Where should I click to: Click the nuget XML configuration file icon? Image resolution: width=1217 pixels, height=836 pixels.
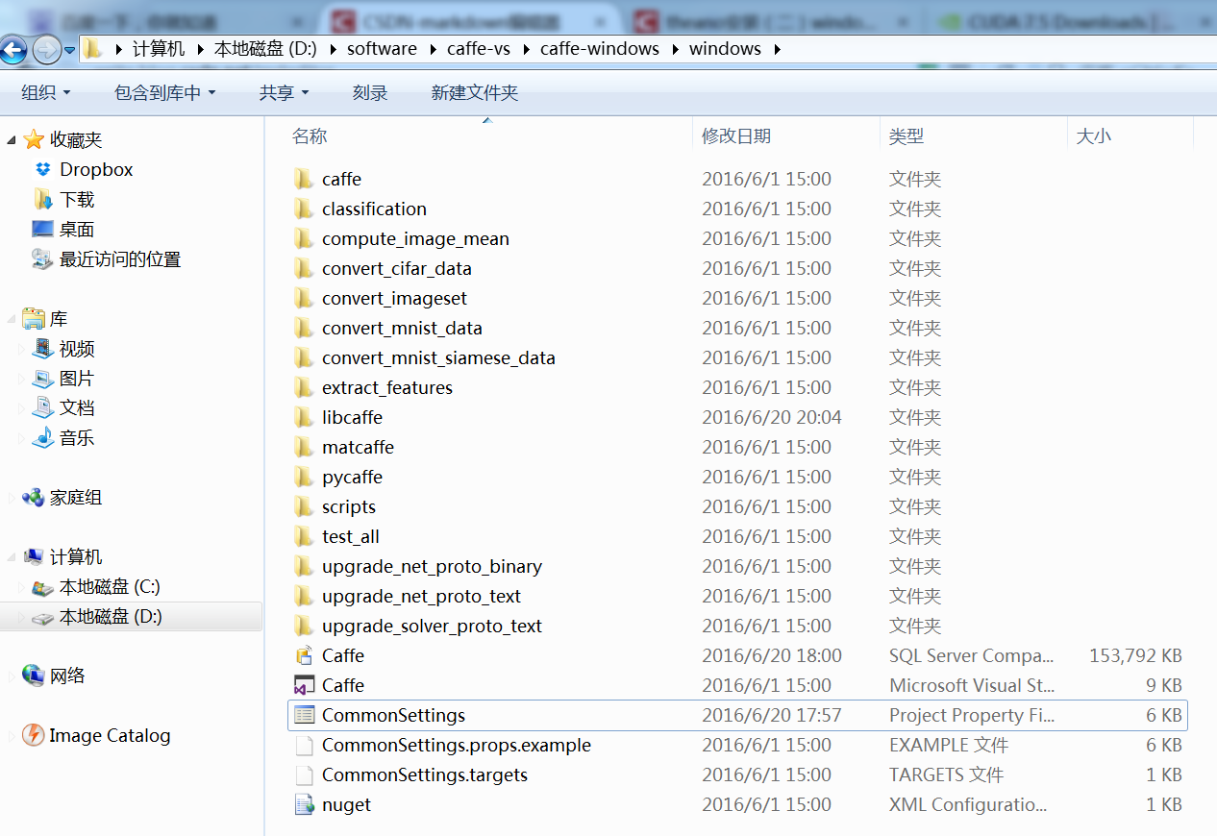(304, 804)
